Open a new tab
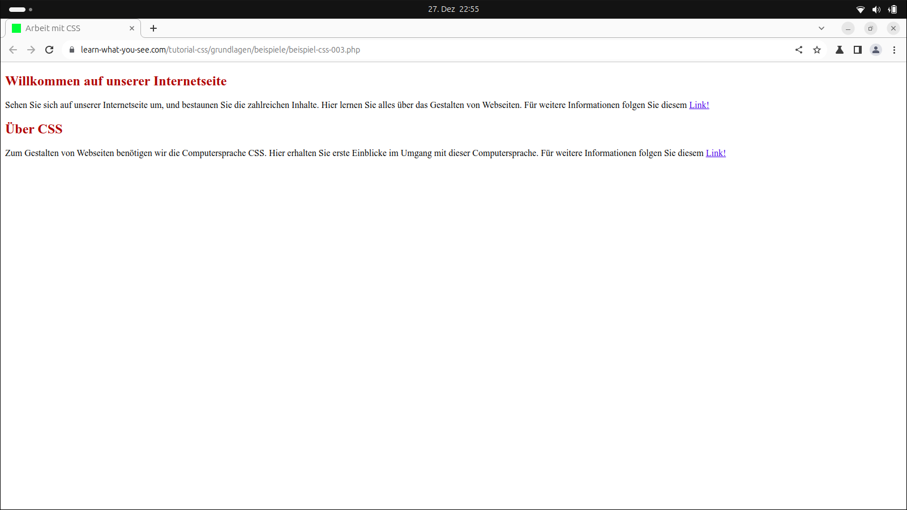The image size is (907, 510). [x=153, y=28]
